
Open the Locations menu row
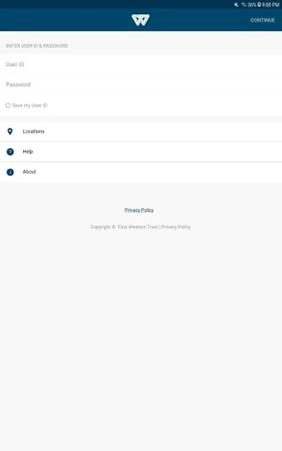pos(141,131)
